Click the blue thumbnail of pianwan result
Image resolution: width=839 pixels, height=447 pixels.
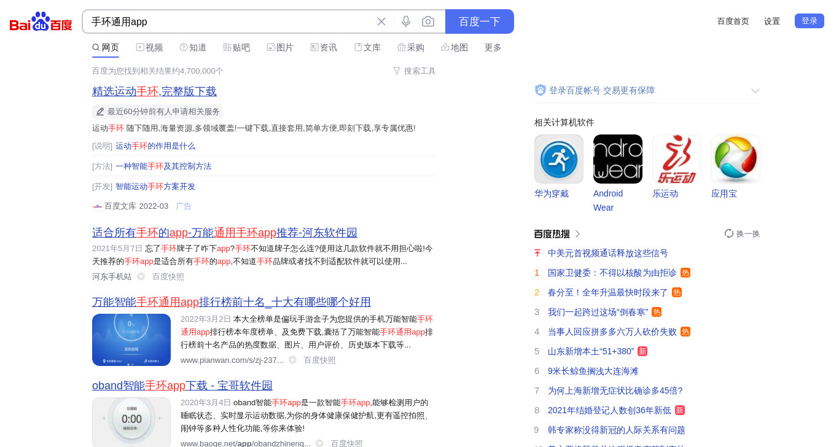131,340
